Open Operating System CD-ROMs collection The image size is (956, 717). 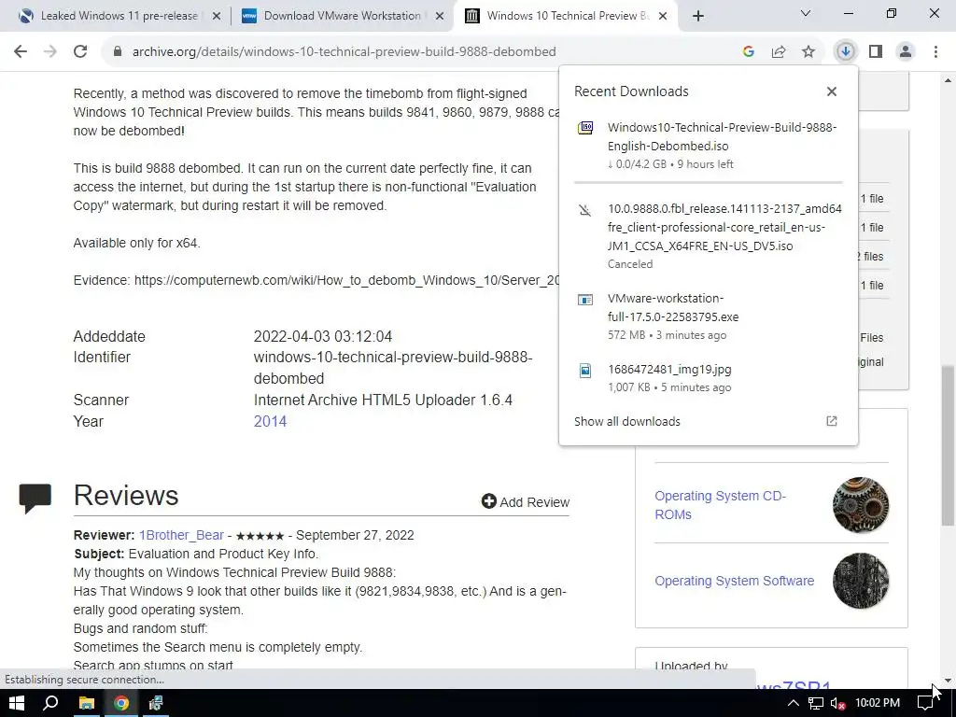click(x=720, y=505)
